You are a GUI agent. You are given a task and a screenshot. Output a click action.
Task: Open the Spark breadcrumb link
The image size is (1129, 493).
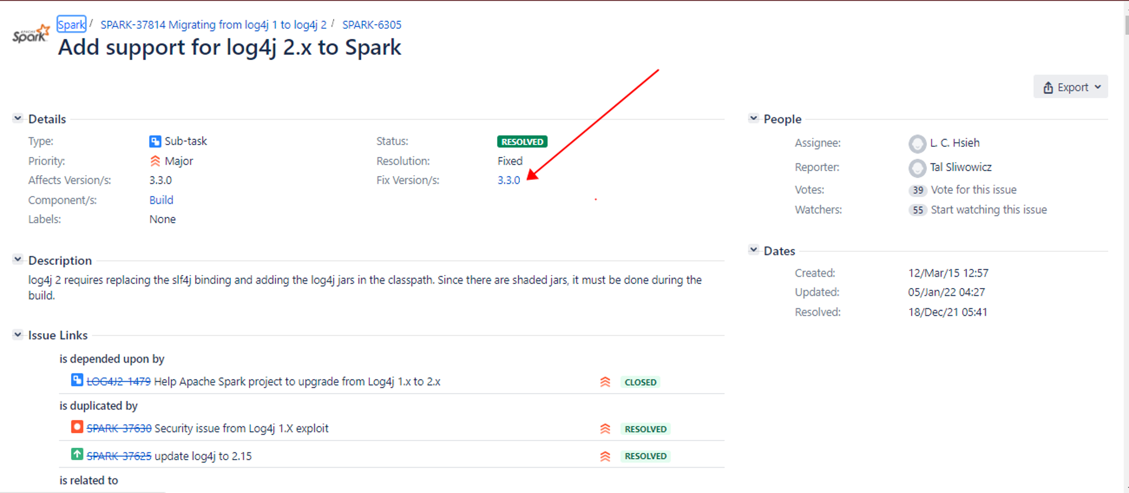coord(71,24)
